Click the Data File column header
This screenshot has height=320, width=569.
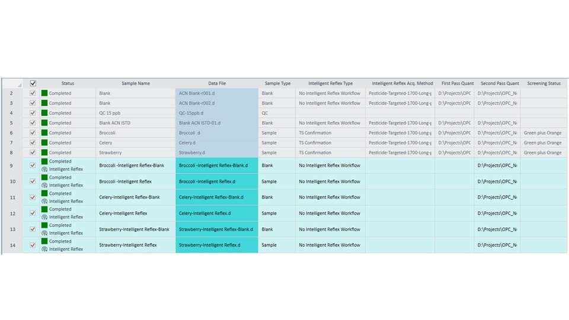point(217,83)
